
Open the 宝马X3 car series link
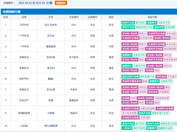point(51,68)
